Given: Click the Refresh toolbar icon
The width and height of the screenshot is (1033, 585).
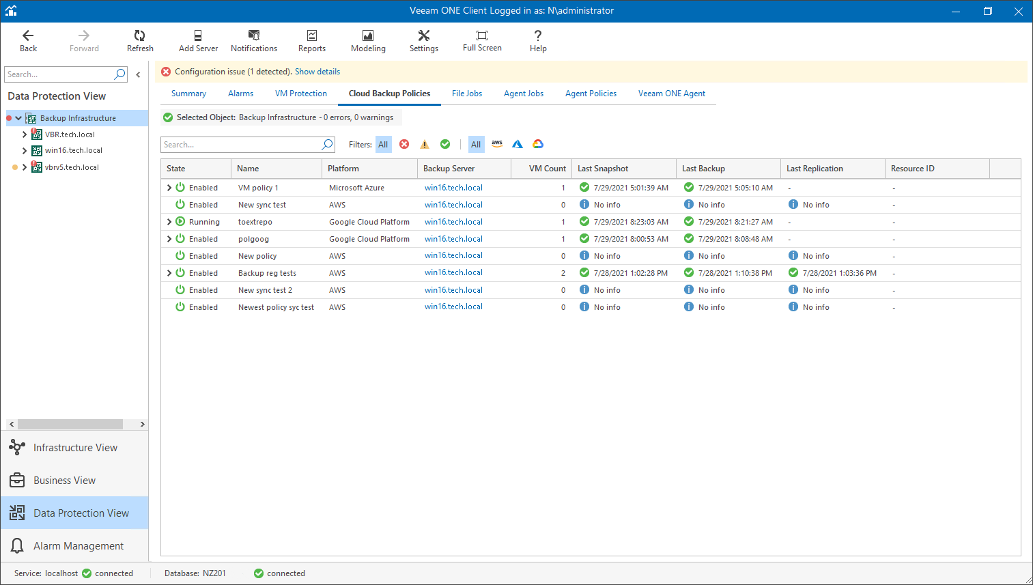Looking at the screenshot, I should [140, 40].
